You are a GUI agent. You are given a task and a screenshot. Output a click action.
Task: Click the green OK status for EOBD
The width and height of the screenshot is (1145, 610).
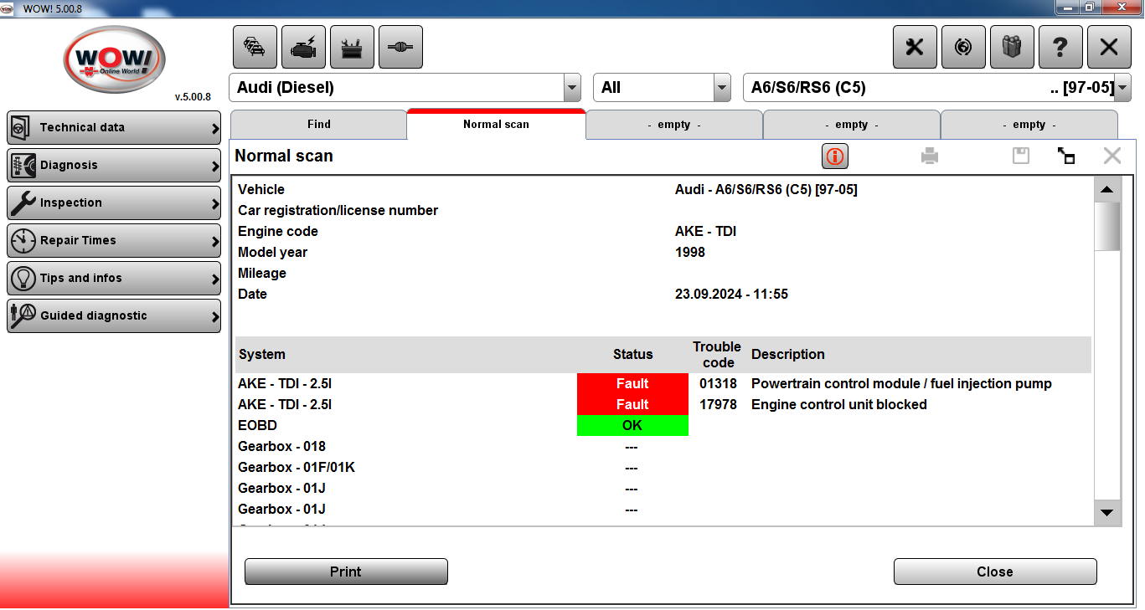pos(632,425)
